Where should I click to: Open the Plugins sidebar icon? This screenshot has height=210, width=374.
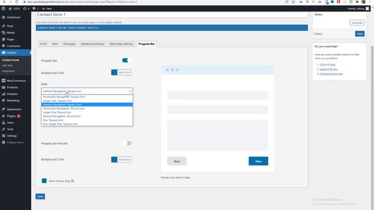pos(4,116)
